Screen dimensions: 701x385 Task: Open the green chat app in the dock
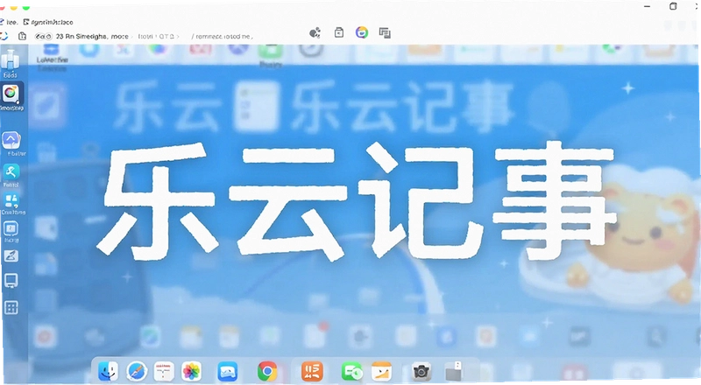pos(352,372)
